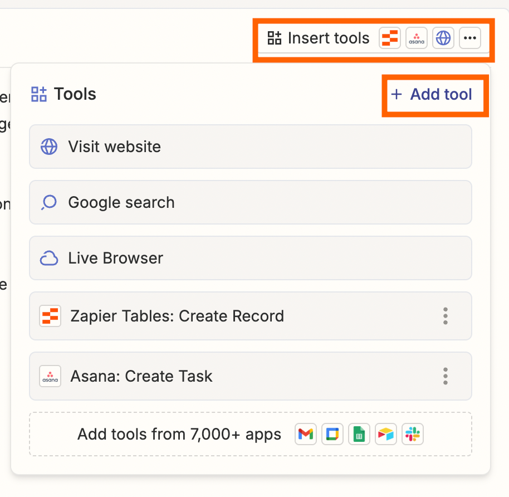Click the Gmail app icon
The height and width of the screenshot is (497, 509).
click(x=306, y=434)
